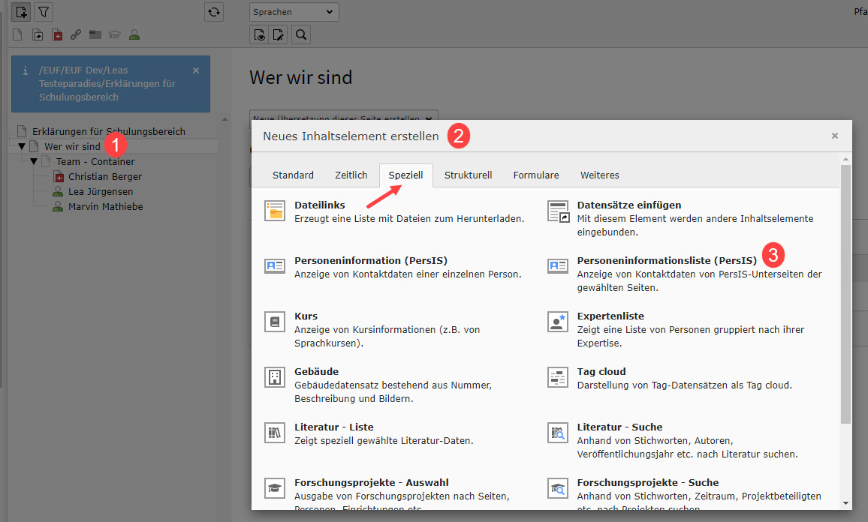Refresh the page tree with reload icon

pyautogui.click(x=214, y=12)
